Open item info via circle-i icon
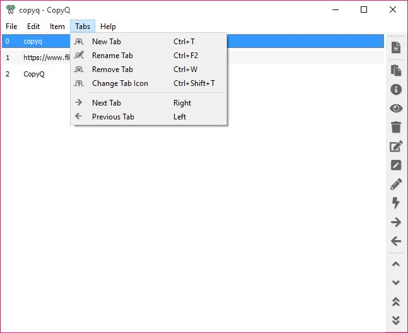Image resolution: width=408 pixels, height=333 pixels. coord(396,90)
